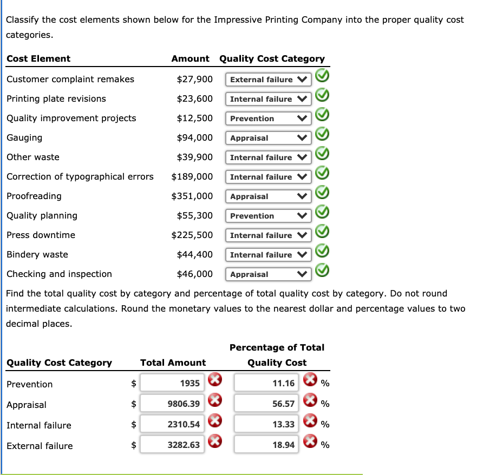Image resolution: width=496 pixels, height=475 pixels.
Task: Click the green checkmark next to Checking and inspection
Action: tap(322, 271)
